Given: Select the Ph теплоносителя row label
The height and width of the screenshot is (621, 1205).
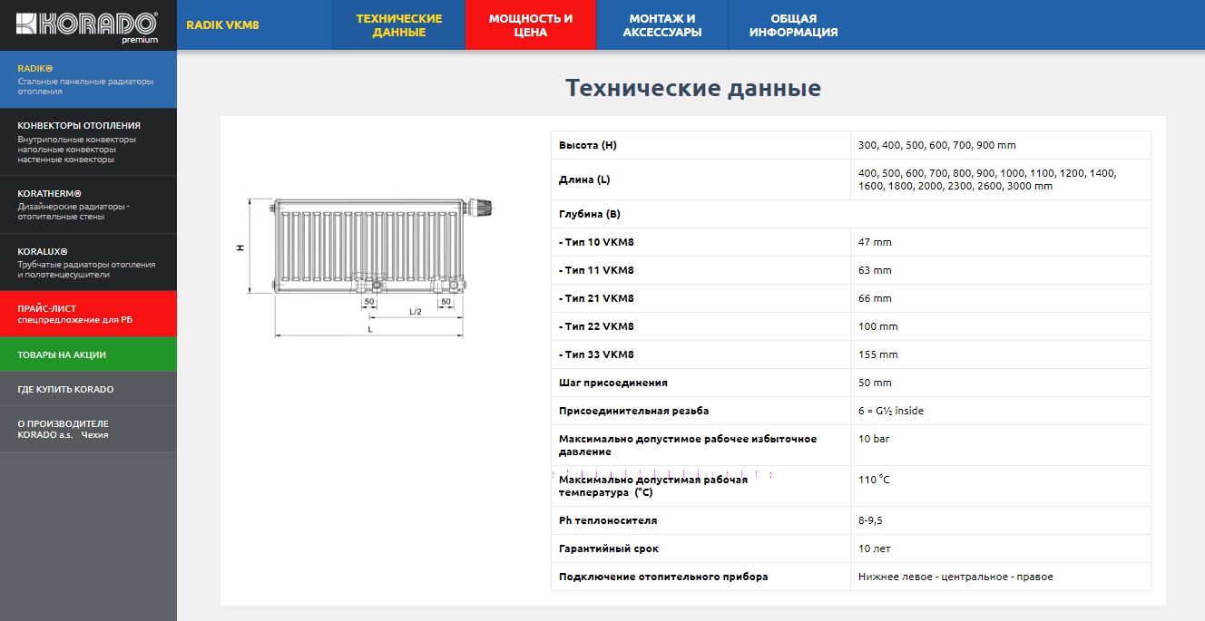Looking at the screenshot, I should click(607, 520).
